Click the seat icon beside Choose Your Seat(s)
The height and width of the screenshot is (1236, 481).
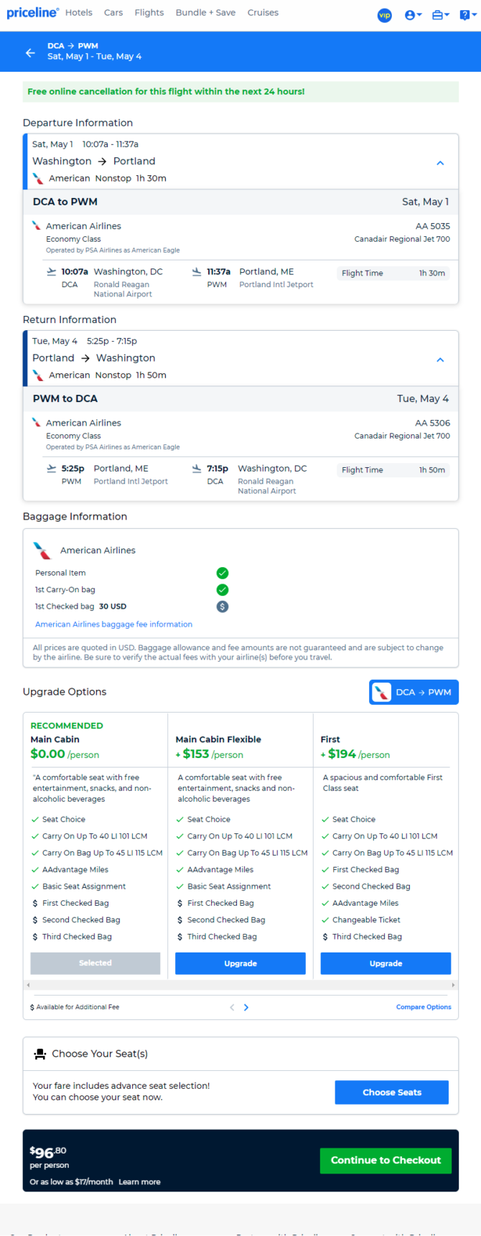click(x=40, y=1054)
